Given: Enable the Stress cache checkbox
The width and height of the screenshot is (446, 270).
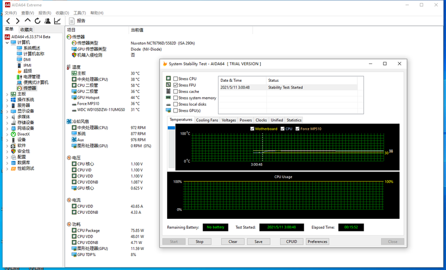Looking at the screenshot, I should click(x=176, y=91).
